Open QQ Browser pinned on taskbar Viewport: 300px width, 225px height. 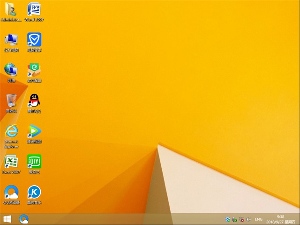coord(24,219)
